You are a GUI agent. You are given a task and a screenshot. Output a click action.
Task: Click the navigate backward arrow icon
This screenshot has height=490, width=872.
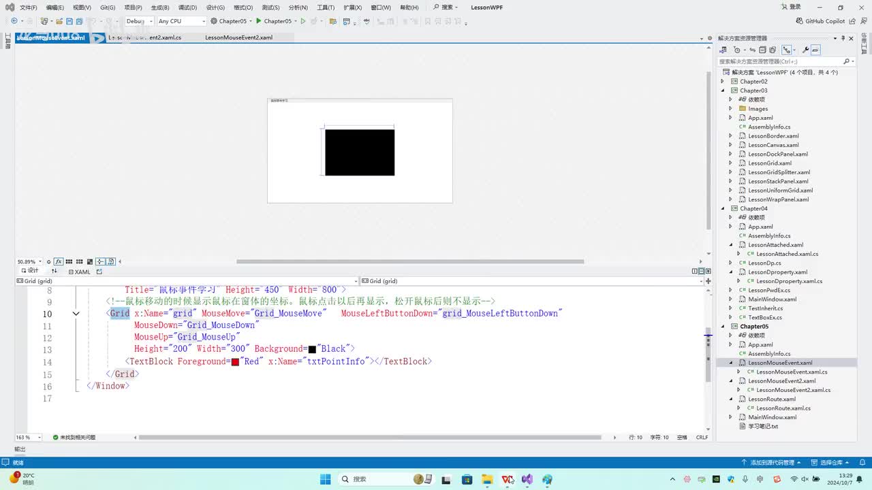[x=14, y=21]
